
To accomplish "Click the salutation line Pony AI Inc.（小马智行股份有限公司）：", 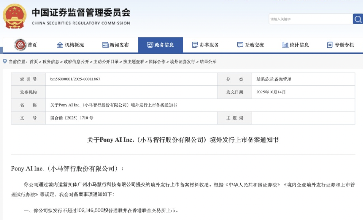I will (67, 169).
